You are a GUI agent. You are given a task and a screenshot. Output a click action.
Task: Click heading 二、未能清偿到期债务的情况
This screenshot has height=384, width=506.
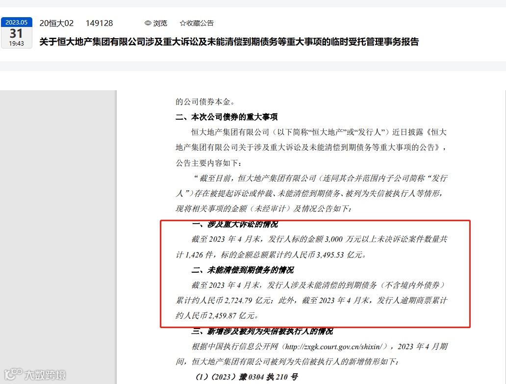(243, 270)
